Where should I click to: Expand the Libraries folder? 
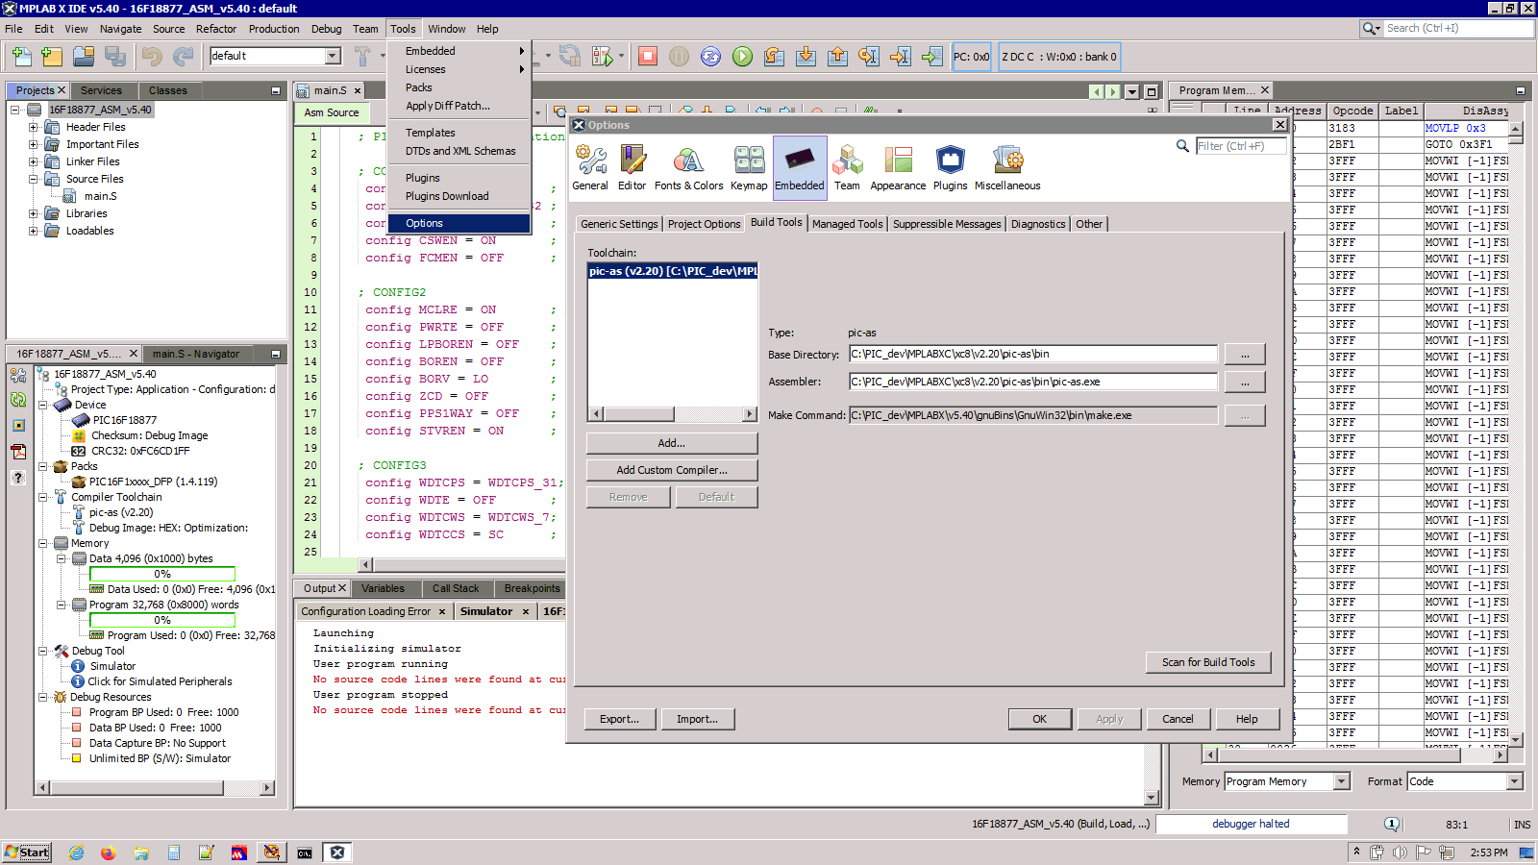click(x=34, y=213)
